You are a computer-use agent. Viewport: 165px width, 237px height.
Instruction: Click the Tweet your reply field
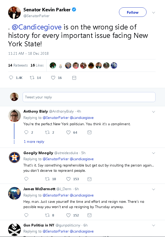point(89,97)
